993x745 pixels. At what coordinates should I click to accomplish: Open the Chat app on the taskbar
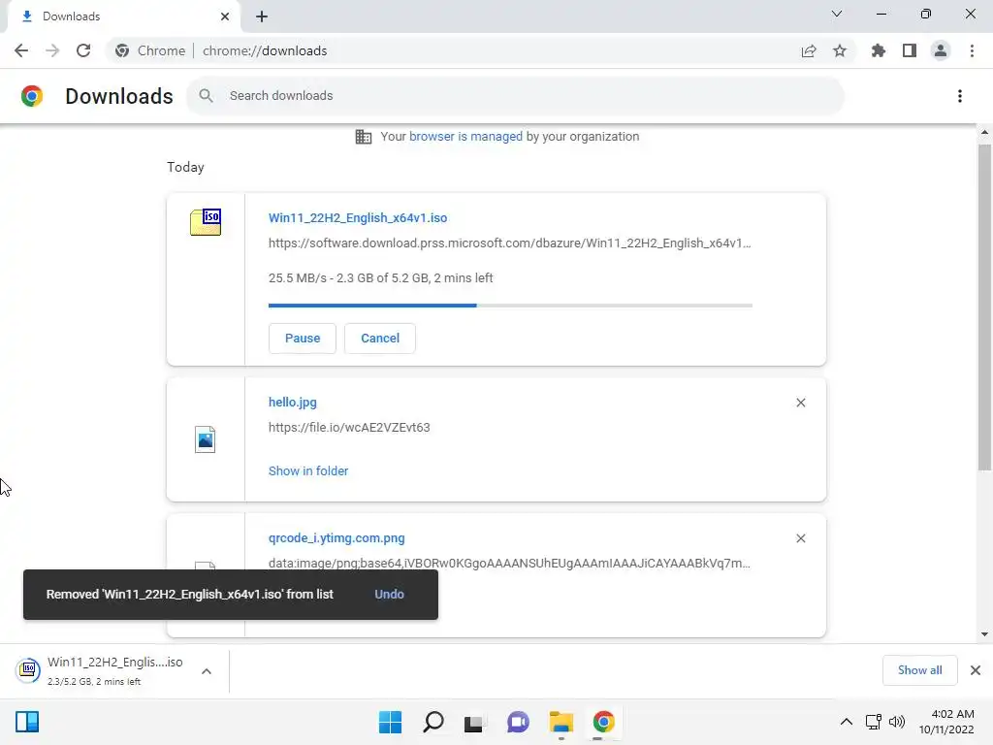pos(518,722)
